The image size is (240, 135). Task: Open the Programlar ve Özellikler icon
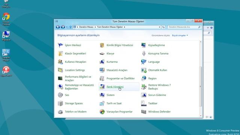click(102, 78)
